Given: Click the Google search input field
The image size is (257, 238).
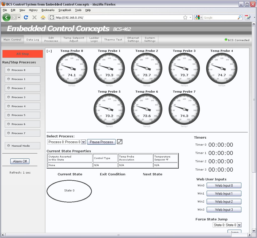Looking at the screenshot, I should 220,17.
